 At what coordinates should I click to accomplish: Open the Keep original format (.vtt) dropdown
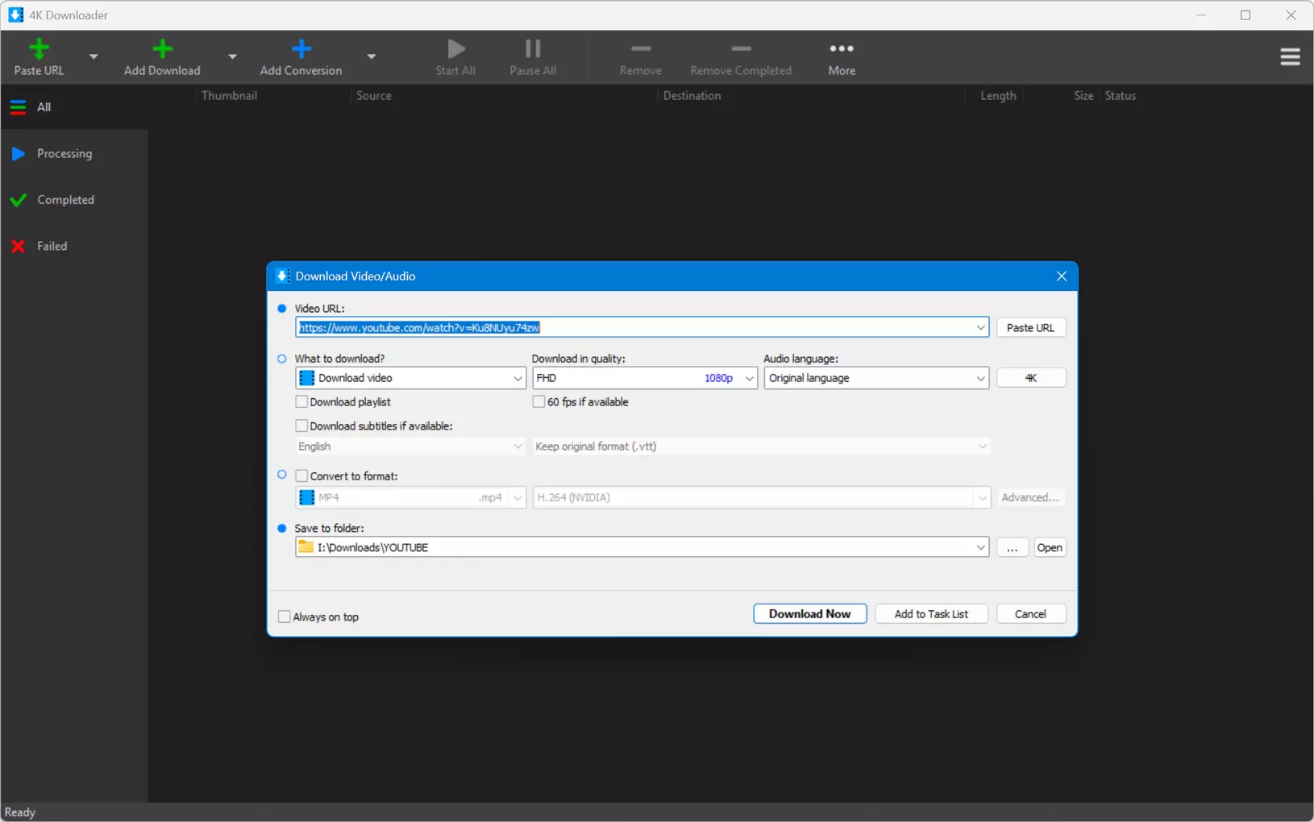[x=761, y=446]
